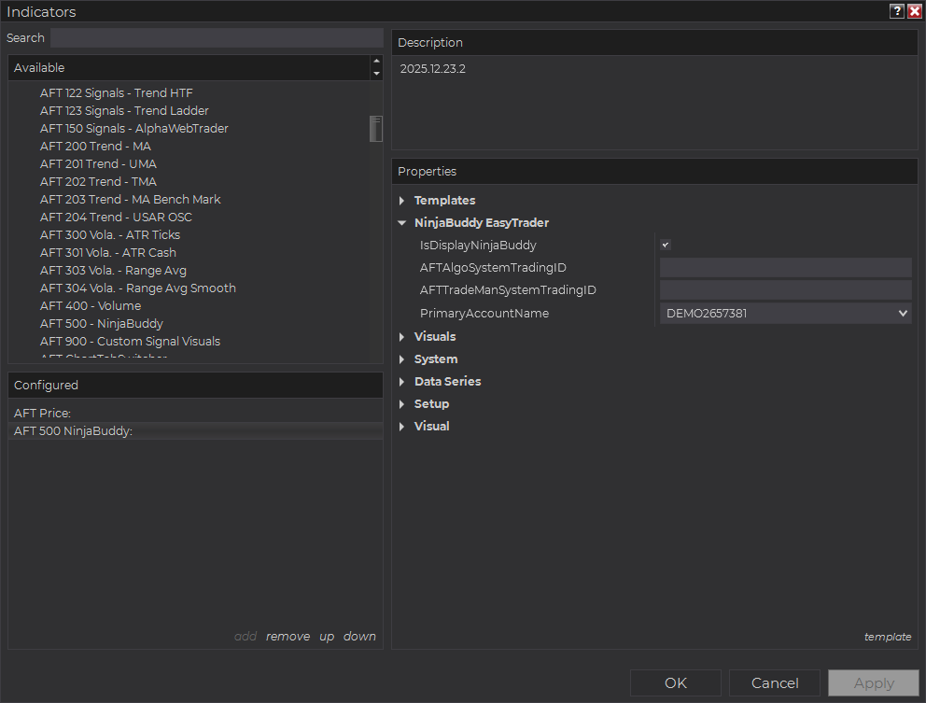Image resolution: width=926 pixels, height=703 pixels.
Task: Close the Indicators dialog
Action: [x=914, y=11]
